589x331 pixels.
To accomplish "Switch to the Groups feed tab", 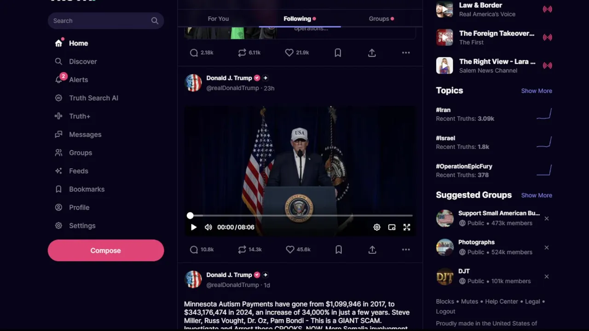I will pyautogui.click(x=381, y=19).
